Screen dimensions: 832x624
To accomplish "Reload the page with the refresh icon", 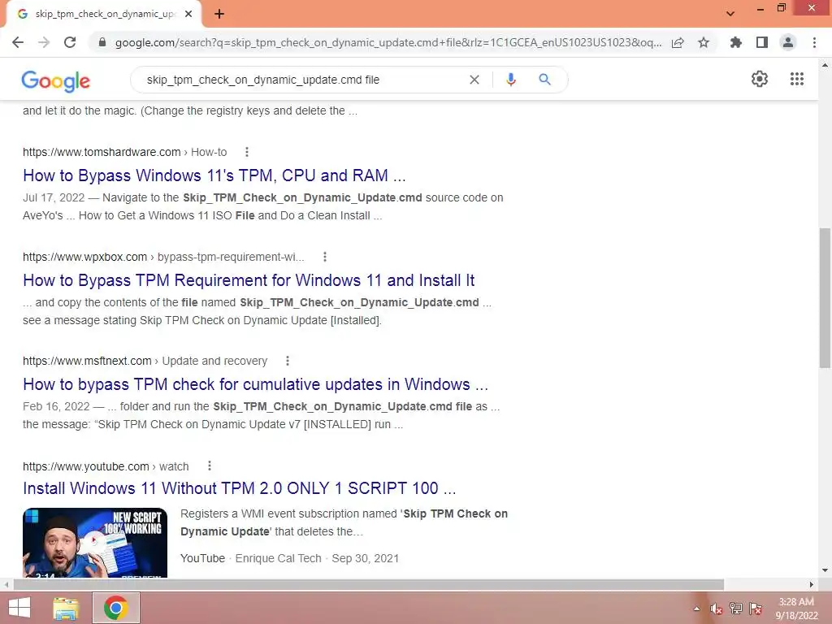I will pos(70,42).
